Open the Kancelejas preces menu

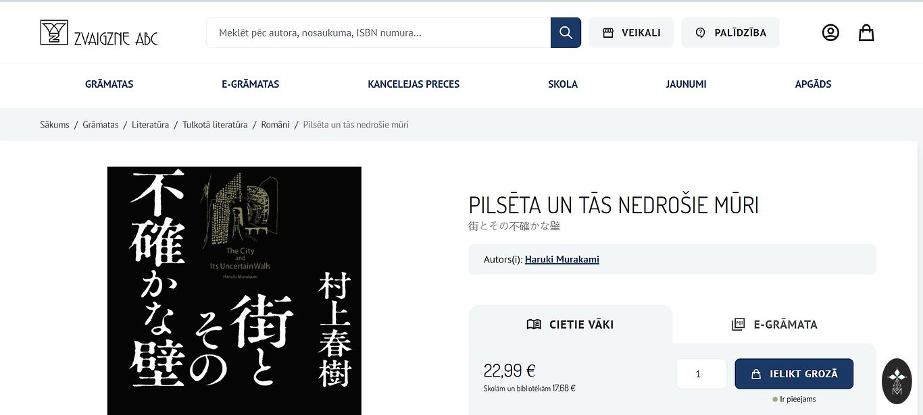(x=414, y=84)
